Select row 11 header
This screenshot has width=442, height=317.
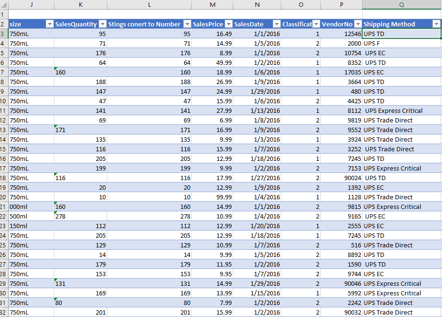(3, 110)
